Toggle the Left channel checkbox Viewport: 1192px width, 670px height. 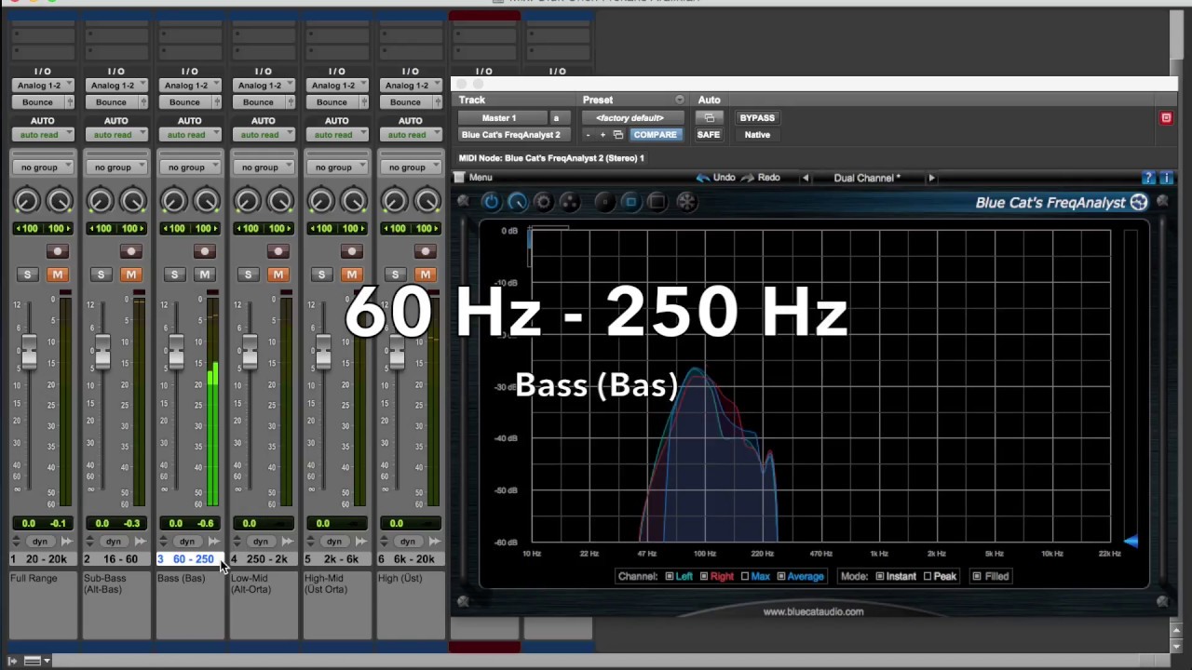[670, 577]
